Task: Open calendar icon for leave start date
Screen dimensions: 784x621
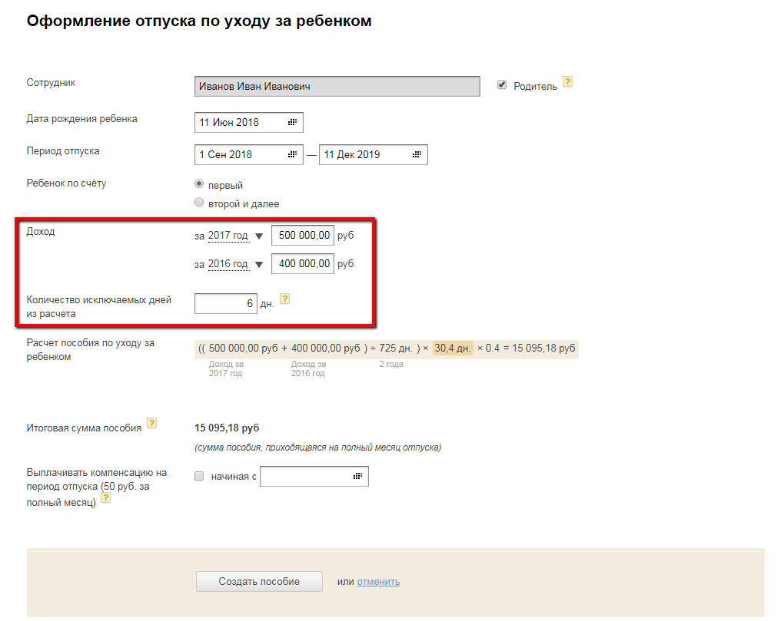Action: pos(292,154)
